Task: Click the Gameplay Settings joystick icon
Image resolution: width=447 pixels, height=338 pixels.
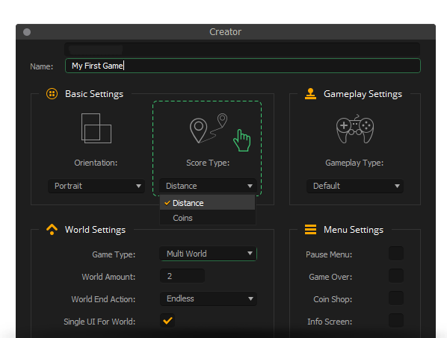Action: [310, 93]
